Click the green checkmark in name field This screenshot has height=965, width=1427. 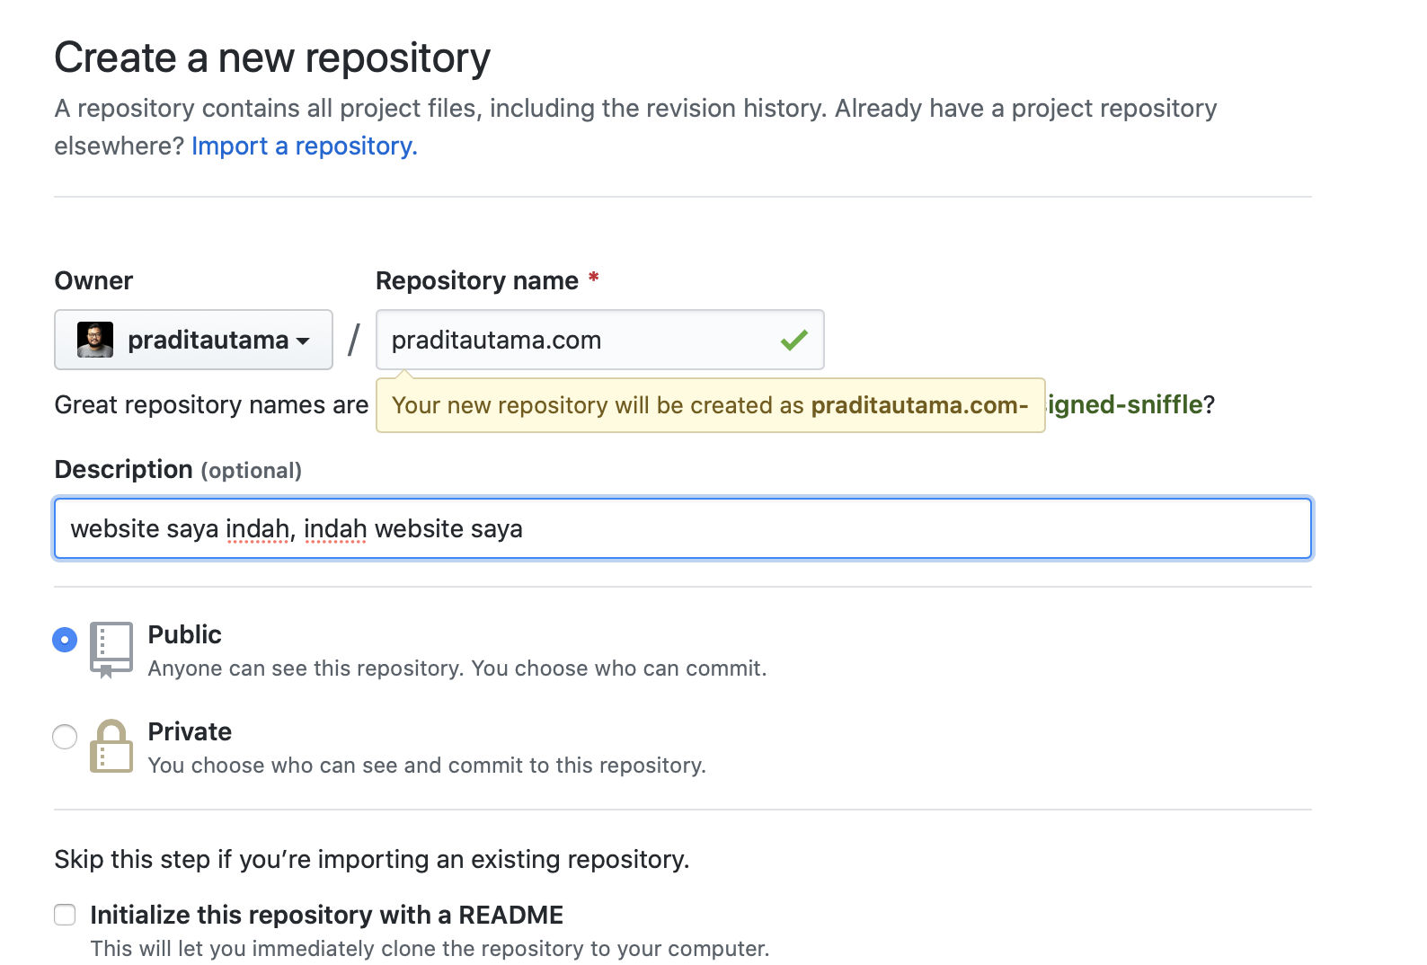click(794, 340)
